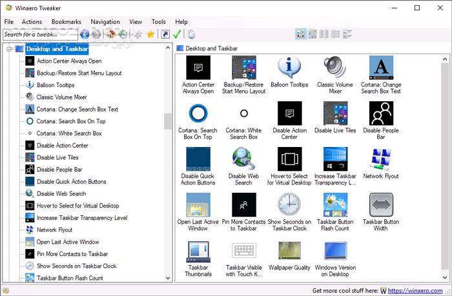Click the tree panel scroll up arrow
Screen dimensions: 452x296
point(168,48)
